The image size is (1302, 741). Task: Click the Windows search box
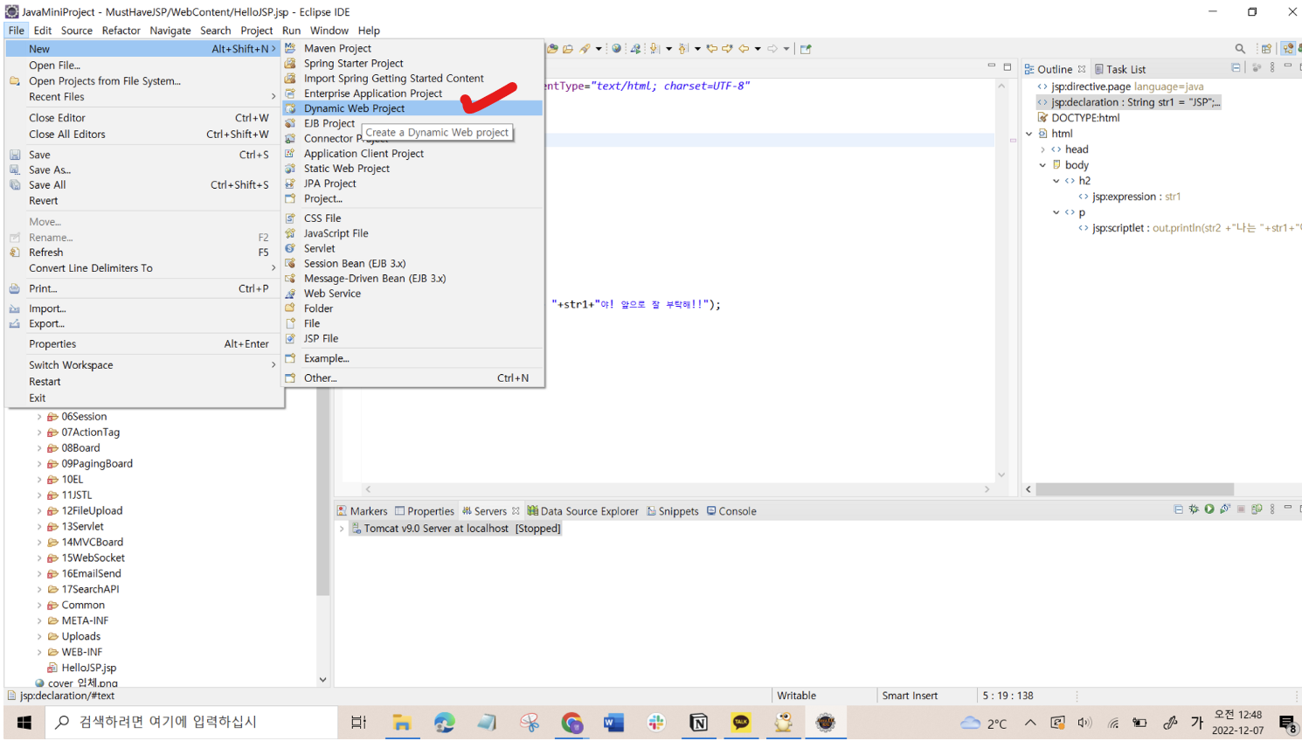pos(191,723)
